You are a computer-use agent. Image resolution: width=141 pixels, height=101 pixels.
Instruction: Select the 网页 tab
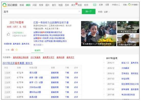(28, 5)
